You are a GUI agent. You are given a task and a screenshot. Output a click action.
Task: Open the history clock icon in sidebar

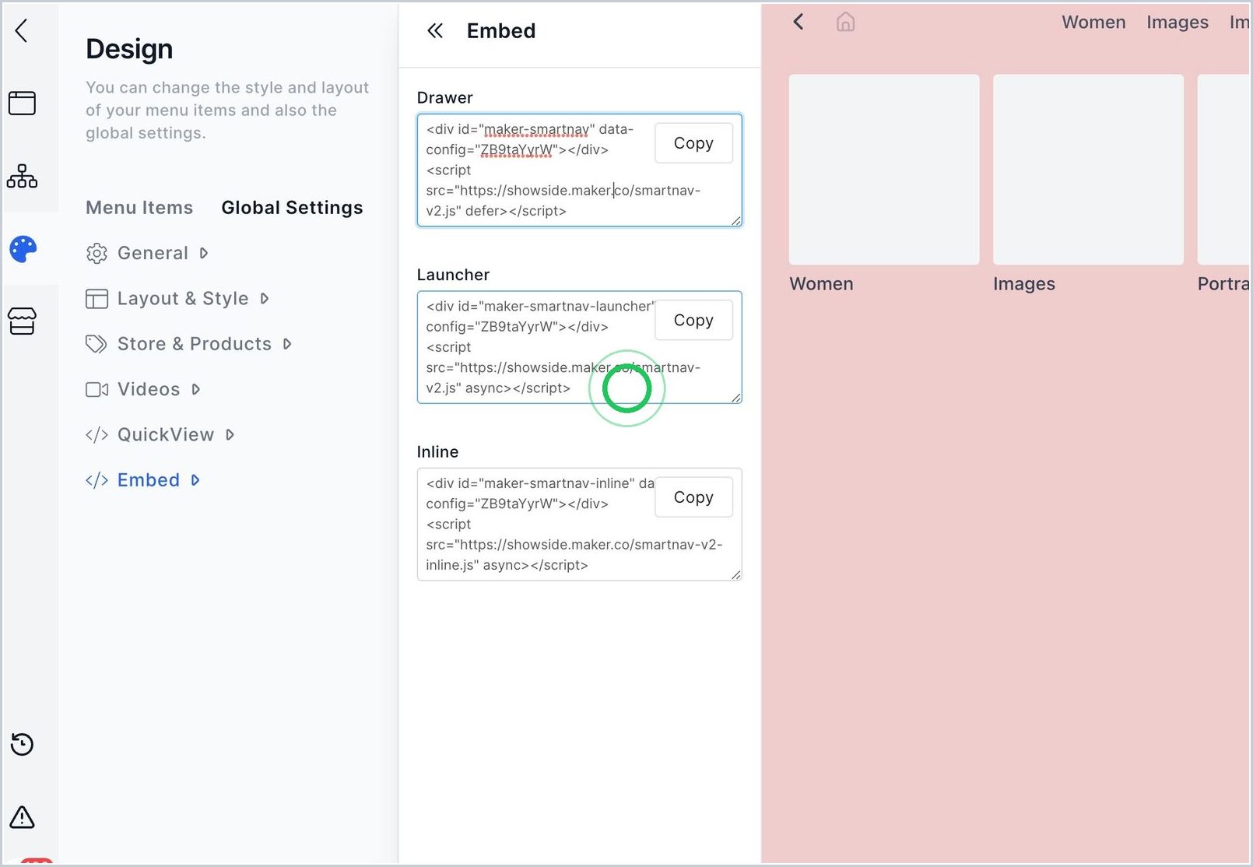[x=22, y=745]
